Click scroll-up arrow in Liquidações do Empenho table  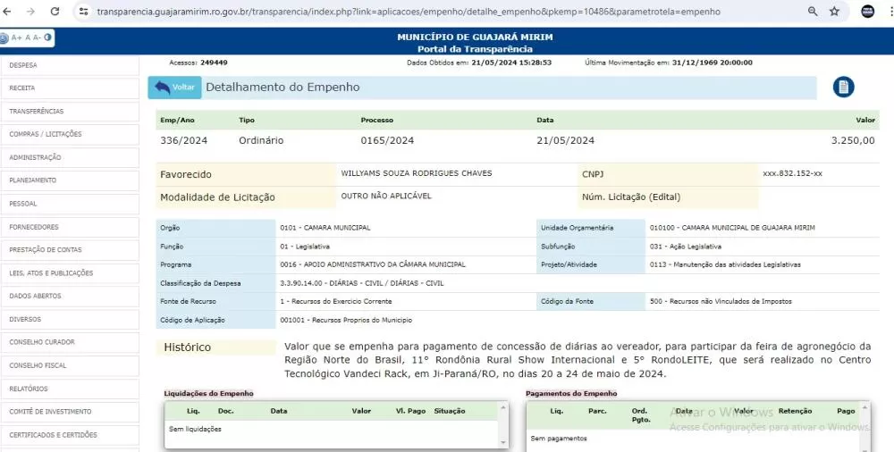[x=502, y=407]
